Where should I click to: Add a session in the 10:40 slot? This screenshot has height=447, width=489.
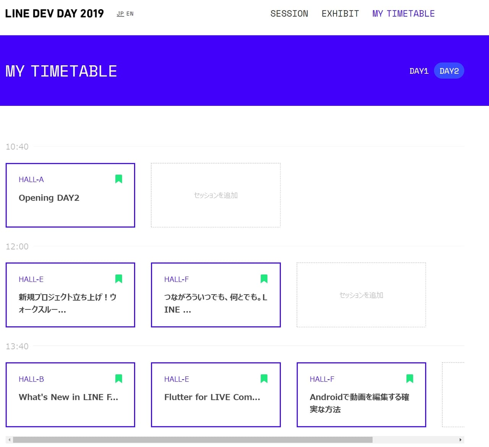coord(215,195)
